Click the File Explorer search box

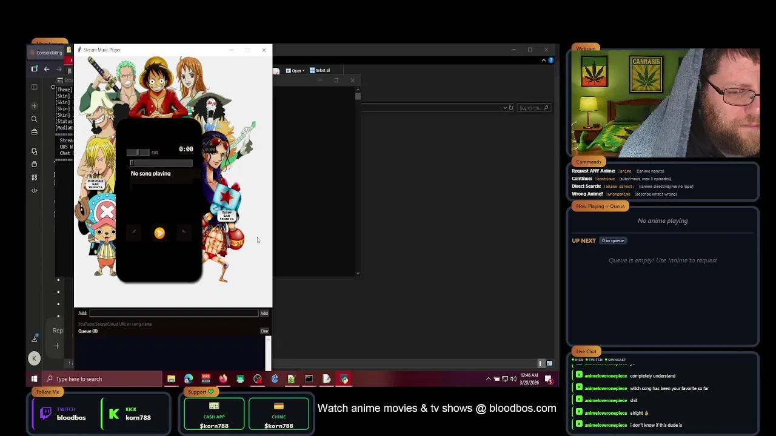(533, 108)
